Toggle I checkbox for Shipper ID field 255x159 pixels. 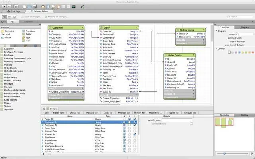tap(135, 134)
